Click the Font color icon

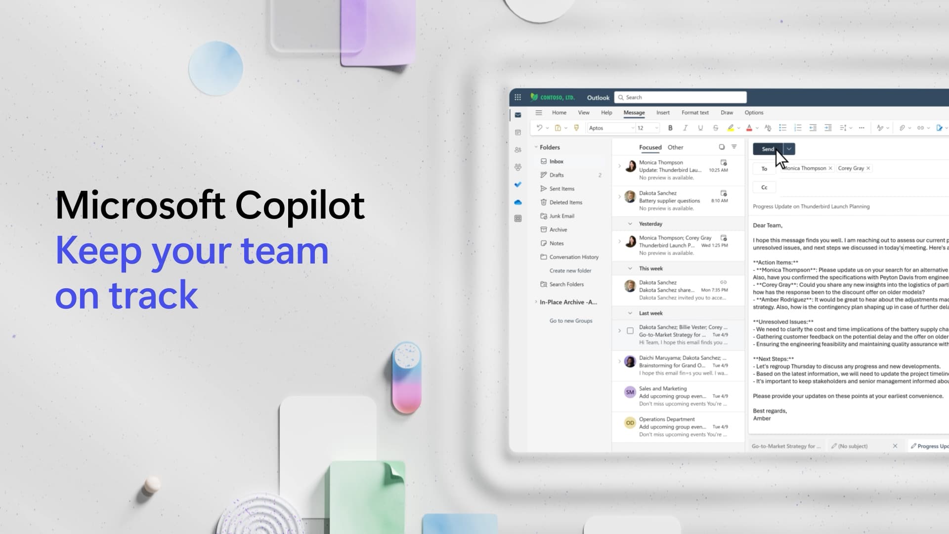pyautogui.click(x=749, y=128)
